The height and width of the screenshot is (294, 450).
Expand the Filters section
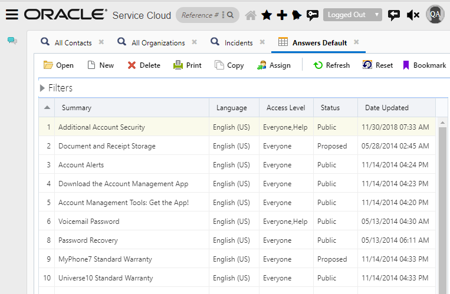click(42, 88)
